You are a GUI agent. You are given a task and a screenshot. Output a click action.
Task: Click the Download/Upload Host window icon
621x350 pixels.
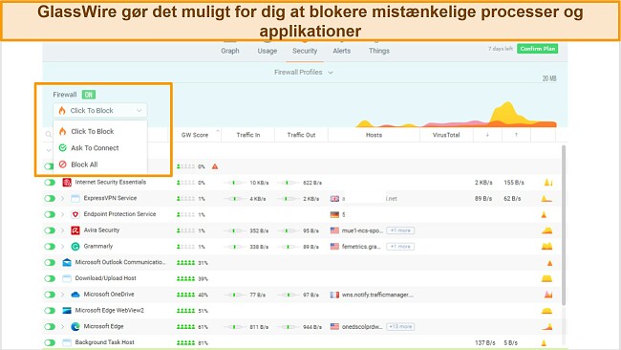tap(67, 278)
